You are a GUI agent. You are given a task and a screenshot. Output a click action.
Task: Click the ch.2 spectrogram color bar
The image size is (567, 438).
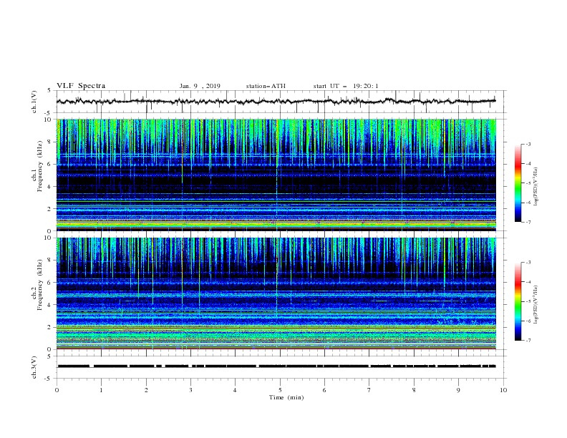(518, 301)
